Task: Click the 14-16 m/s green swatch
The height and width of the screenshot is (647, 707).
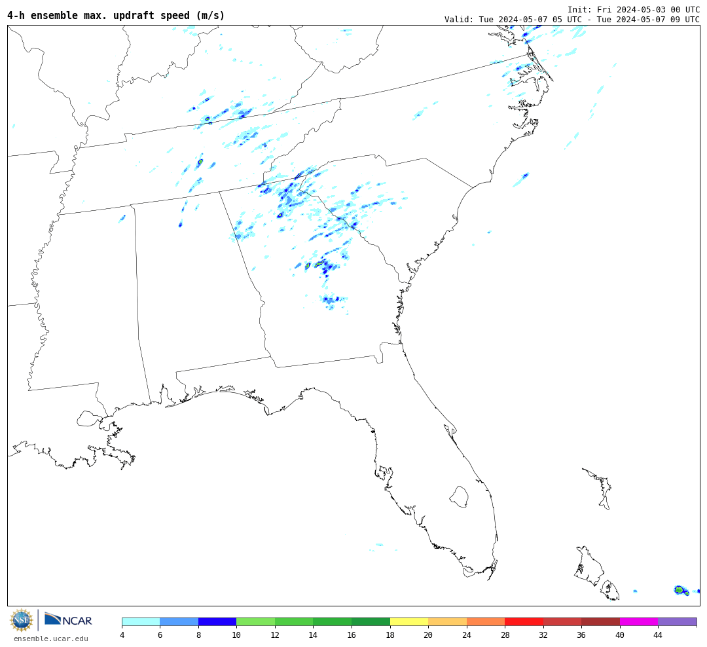Action: (333, 622)
